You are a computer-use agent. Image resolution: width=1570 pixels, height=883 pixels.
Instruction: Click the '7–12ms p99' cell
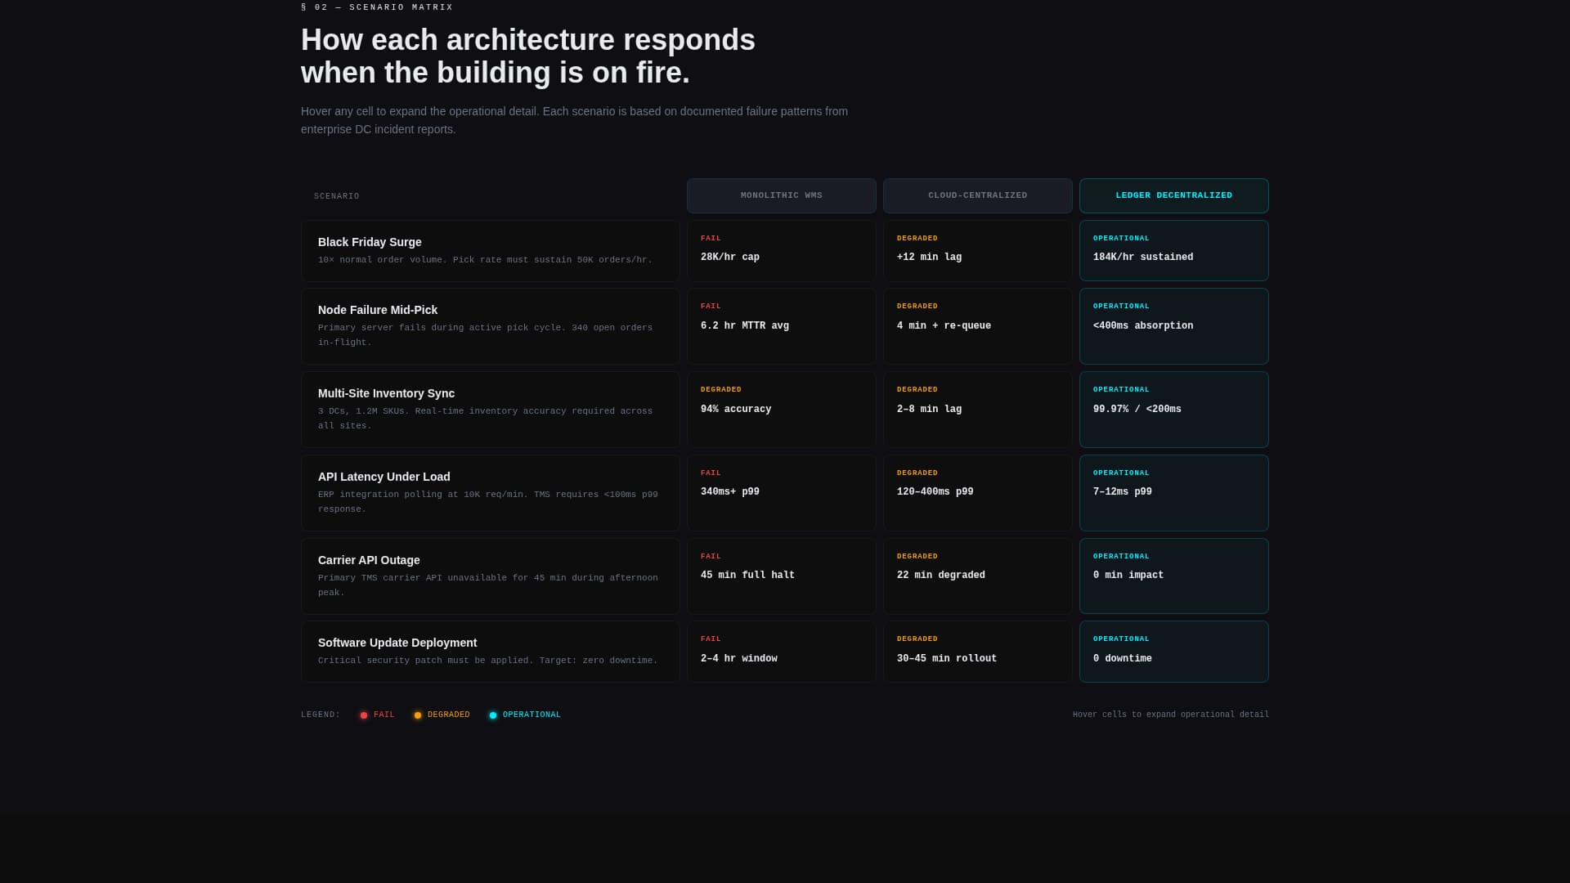(x=1173, y=493)
